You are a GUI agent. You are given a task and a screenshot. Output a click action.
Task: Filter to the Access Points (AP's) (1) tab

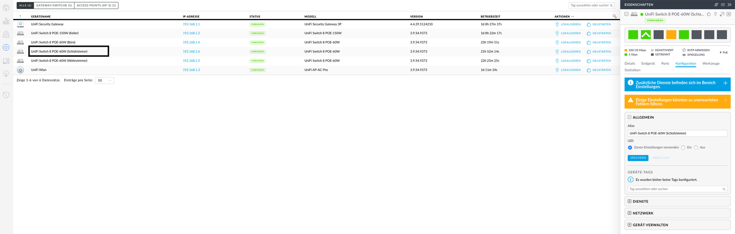click(96, 6)
